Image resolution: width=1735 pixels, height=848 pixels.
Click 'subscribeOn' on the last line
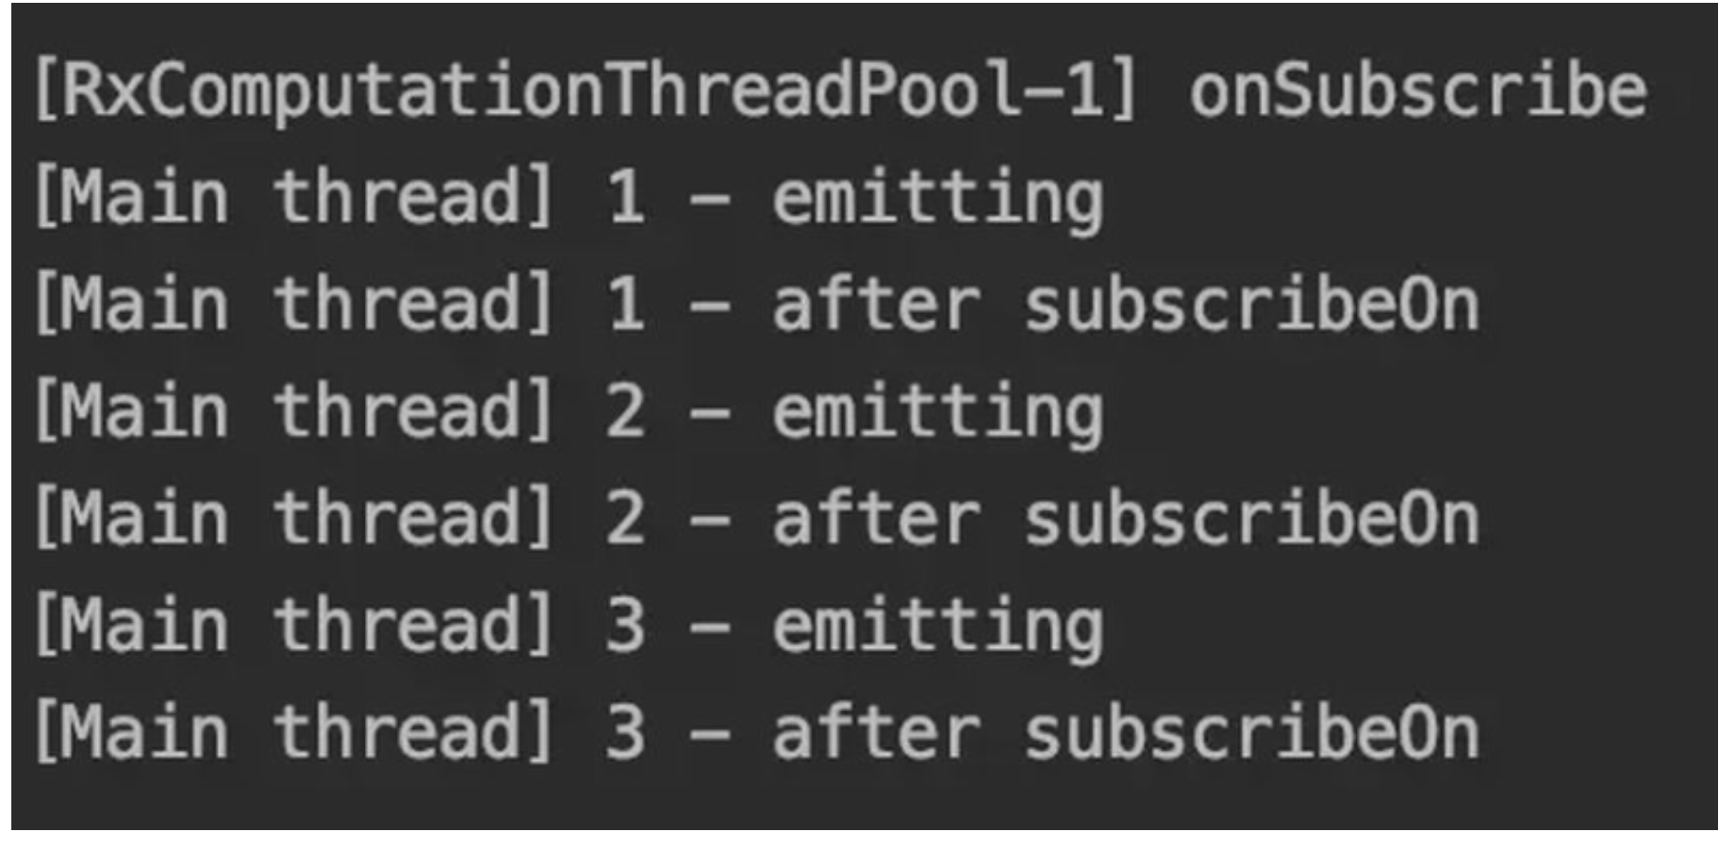[1252, 732]
